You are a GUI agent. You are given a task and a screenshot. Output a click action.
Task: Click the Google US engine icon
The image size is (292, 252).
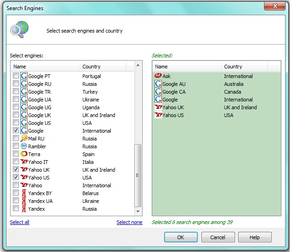24,123
